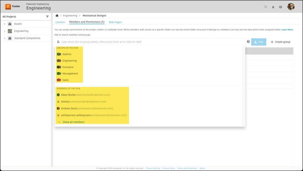Open Privacy Policy footer link
The image size is (303, 171).
tap(168, 168)
